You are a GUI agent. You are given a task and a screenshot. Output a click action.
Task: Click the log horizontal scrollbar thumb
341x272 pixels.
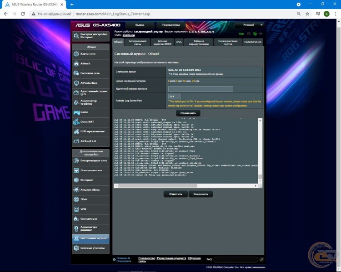coord(158,186)
